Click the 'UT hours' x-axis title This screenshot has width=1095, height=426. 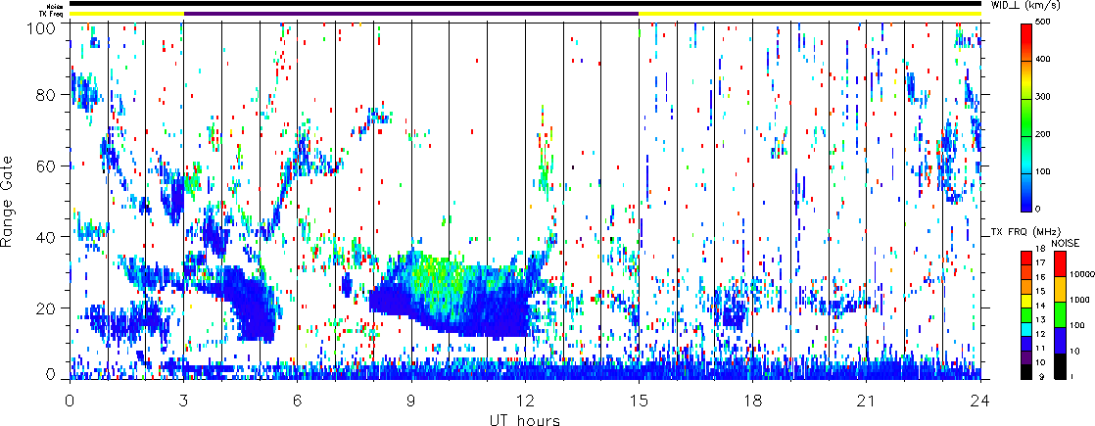pos(526,419)
